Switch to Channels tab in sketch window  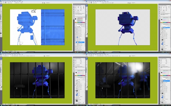[79, 24]
